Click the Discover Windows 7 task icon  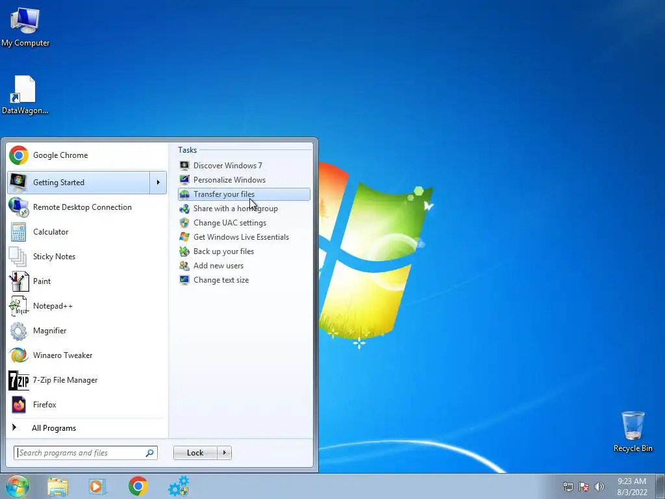click(x=184, y=166)
